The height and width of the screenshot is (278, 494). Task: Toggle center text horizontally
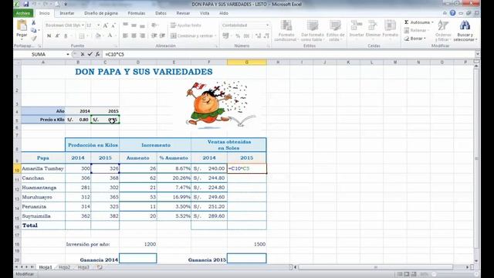134,36
